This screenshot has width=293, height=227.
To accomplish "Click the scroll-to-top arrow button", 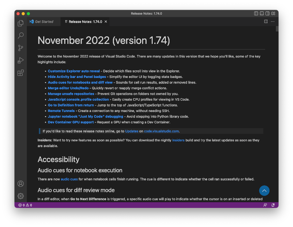I will (x=264, y=190).
